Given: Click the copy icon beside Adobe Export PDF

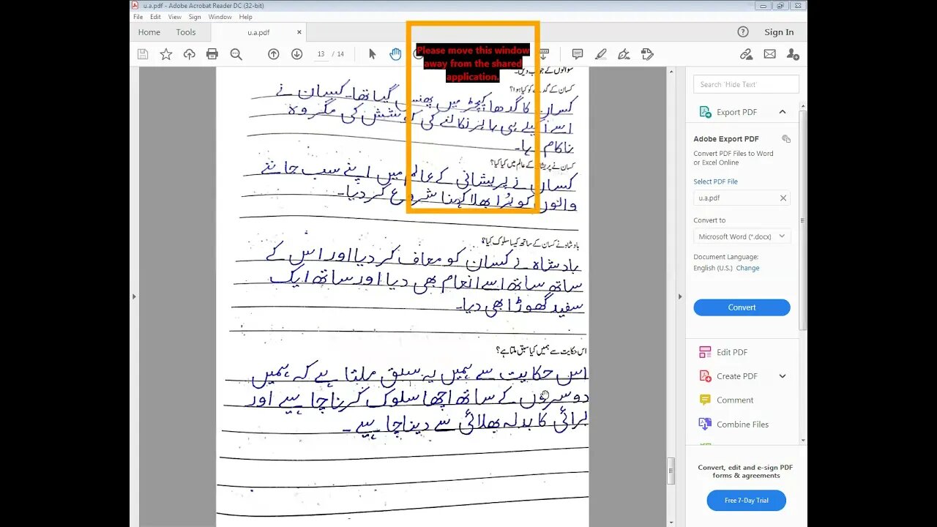Looking at the screenshot, I should (x=786, y=138).
